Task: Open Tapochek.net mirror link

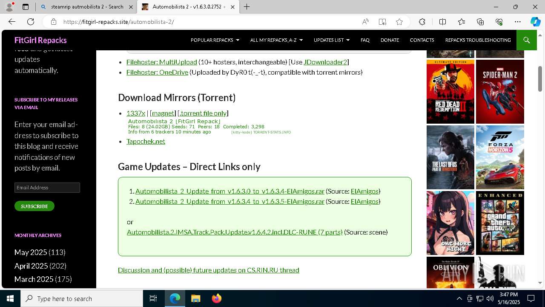Action: click(x=146, y=141)
